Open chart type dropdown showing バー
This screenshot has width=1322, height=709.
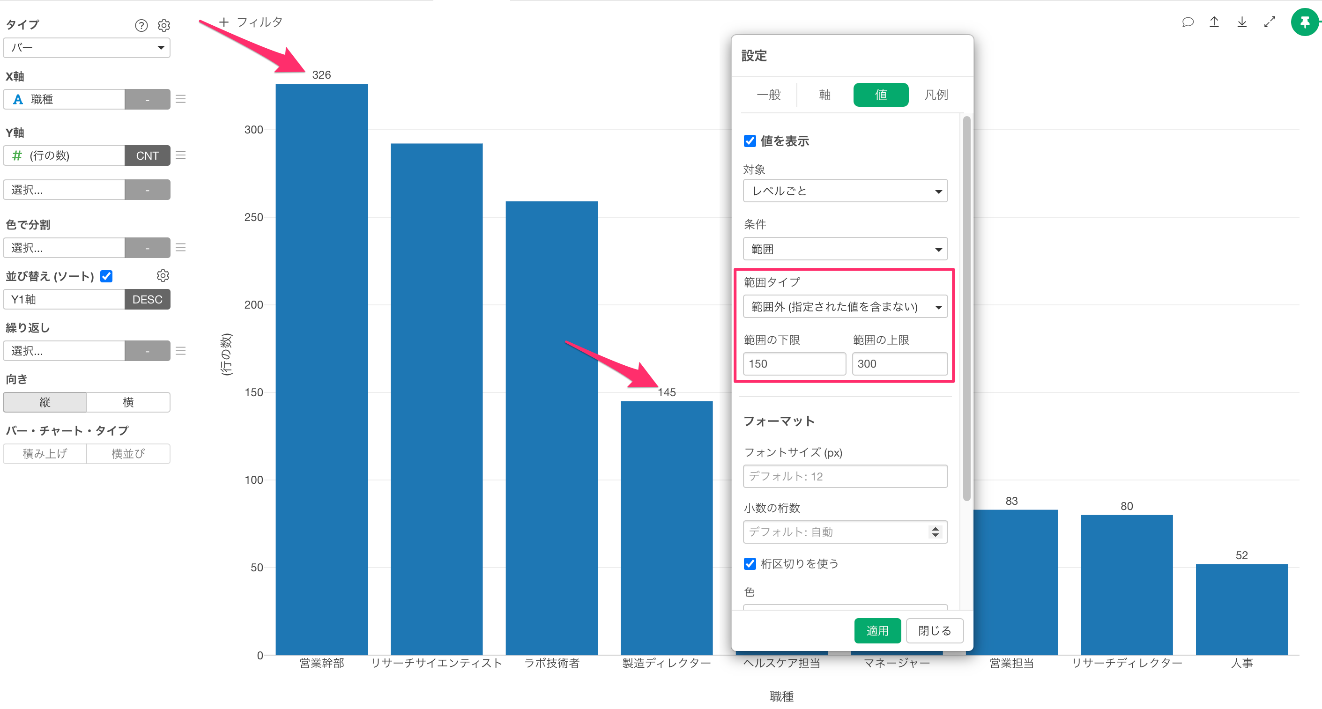(87, 48)
